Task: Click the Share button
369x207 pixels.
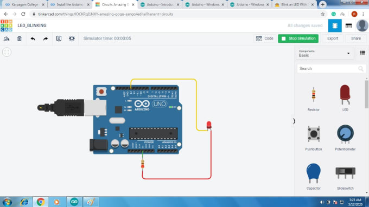Action: [356, 38]
